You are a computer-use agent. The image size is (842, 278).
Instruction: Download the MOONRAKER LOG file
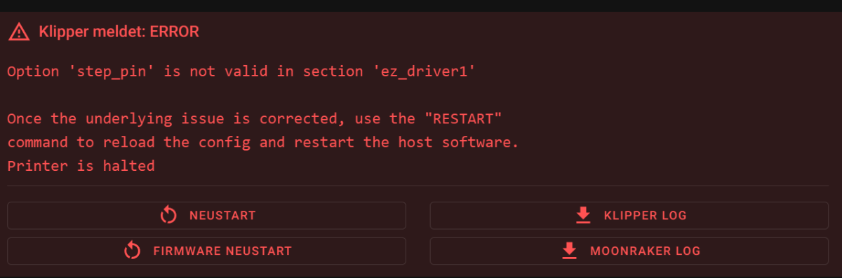(629, 251)
